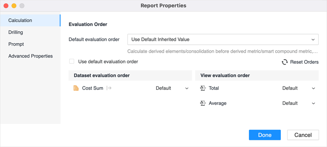This screenshot has height=147, width=327.
Task: Click the gray zoom window button
Action: 22,6
